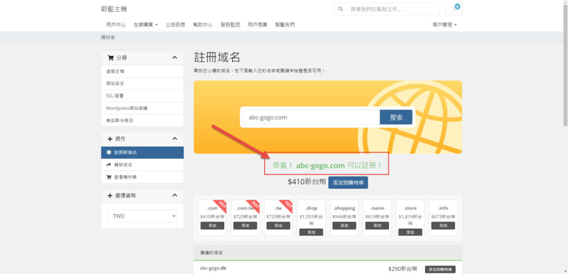This screenshot has height=274, width=568.
Task: Click the cart icon beside 查看購物車
Action: point(109,177)
